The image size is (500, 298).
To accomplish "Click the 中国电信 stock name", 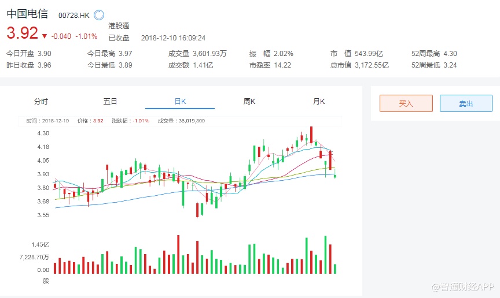I will [28, 14].
